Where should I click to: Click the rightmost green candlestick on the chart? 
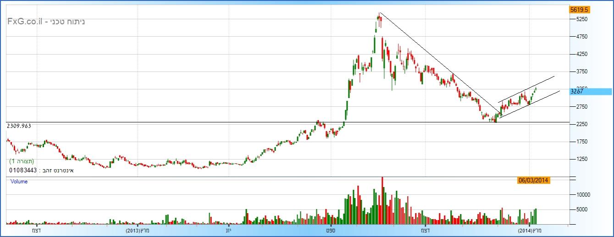tap(536, 89)
